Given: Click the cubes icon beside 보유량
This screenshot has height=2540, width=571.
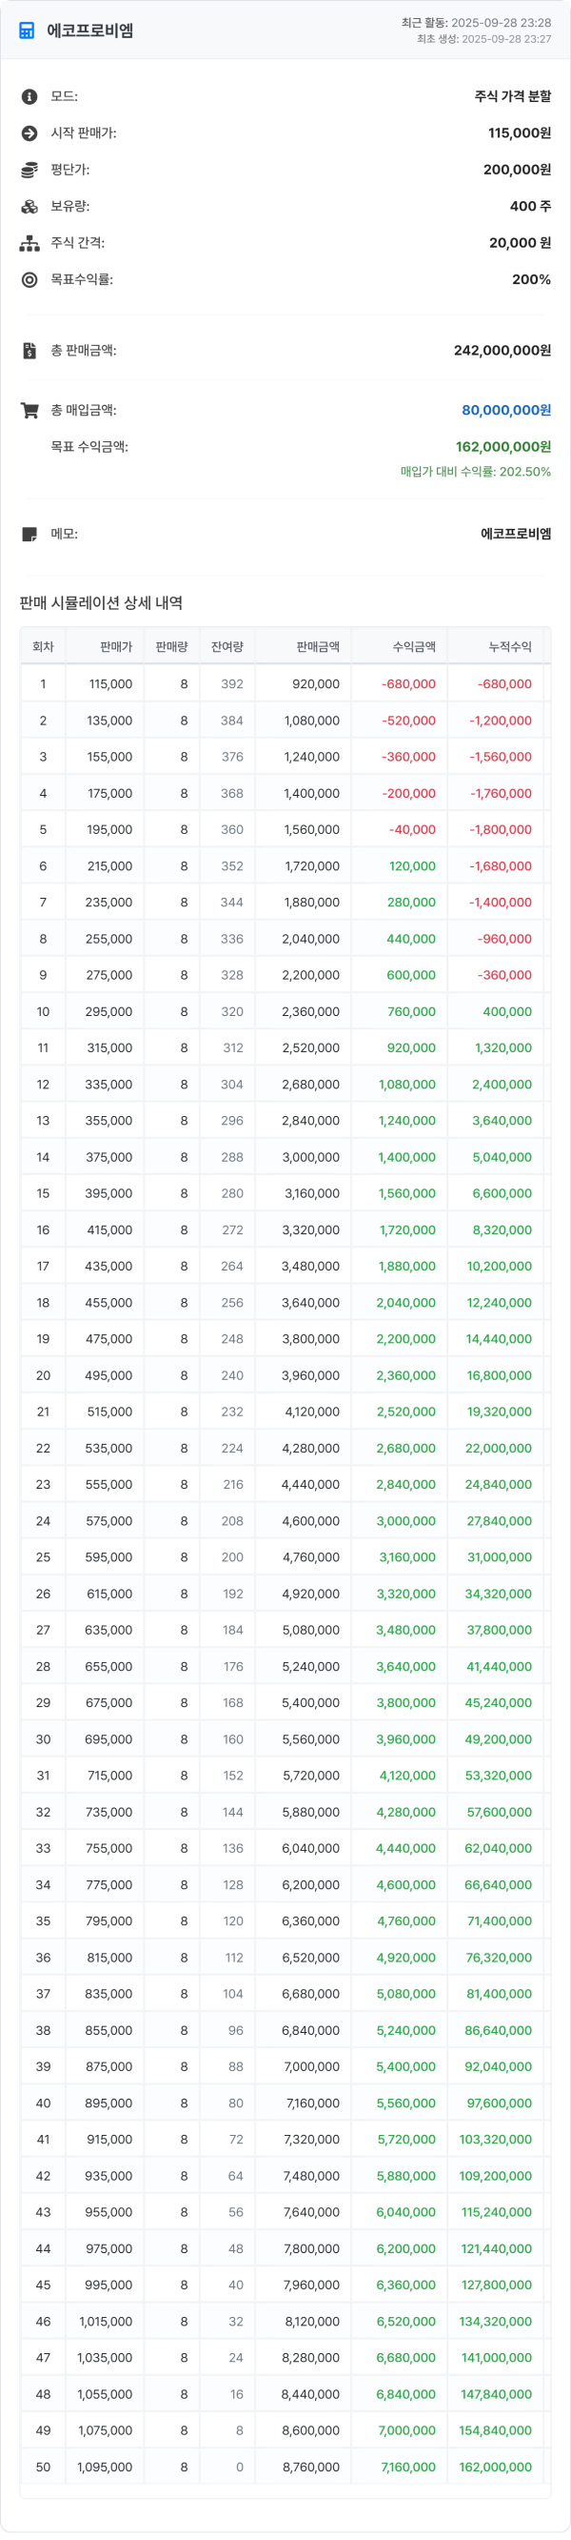Looking at the screenshot, I should coord(30,207).
